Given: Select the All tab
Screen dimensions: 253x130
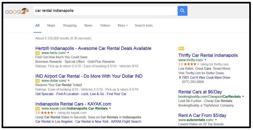Looking at the screenshot, I should [x=37, y=26].
